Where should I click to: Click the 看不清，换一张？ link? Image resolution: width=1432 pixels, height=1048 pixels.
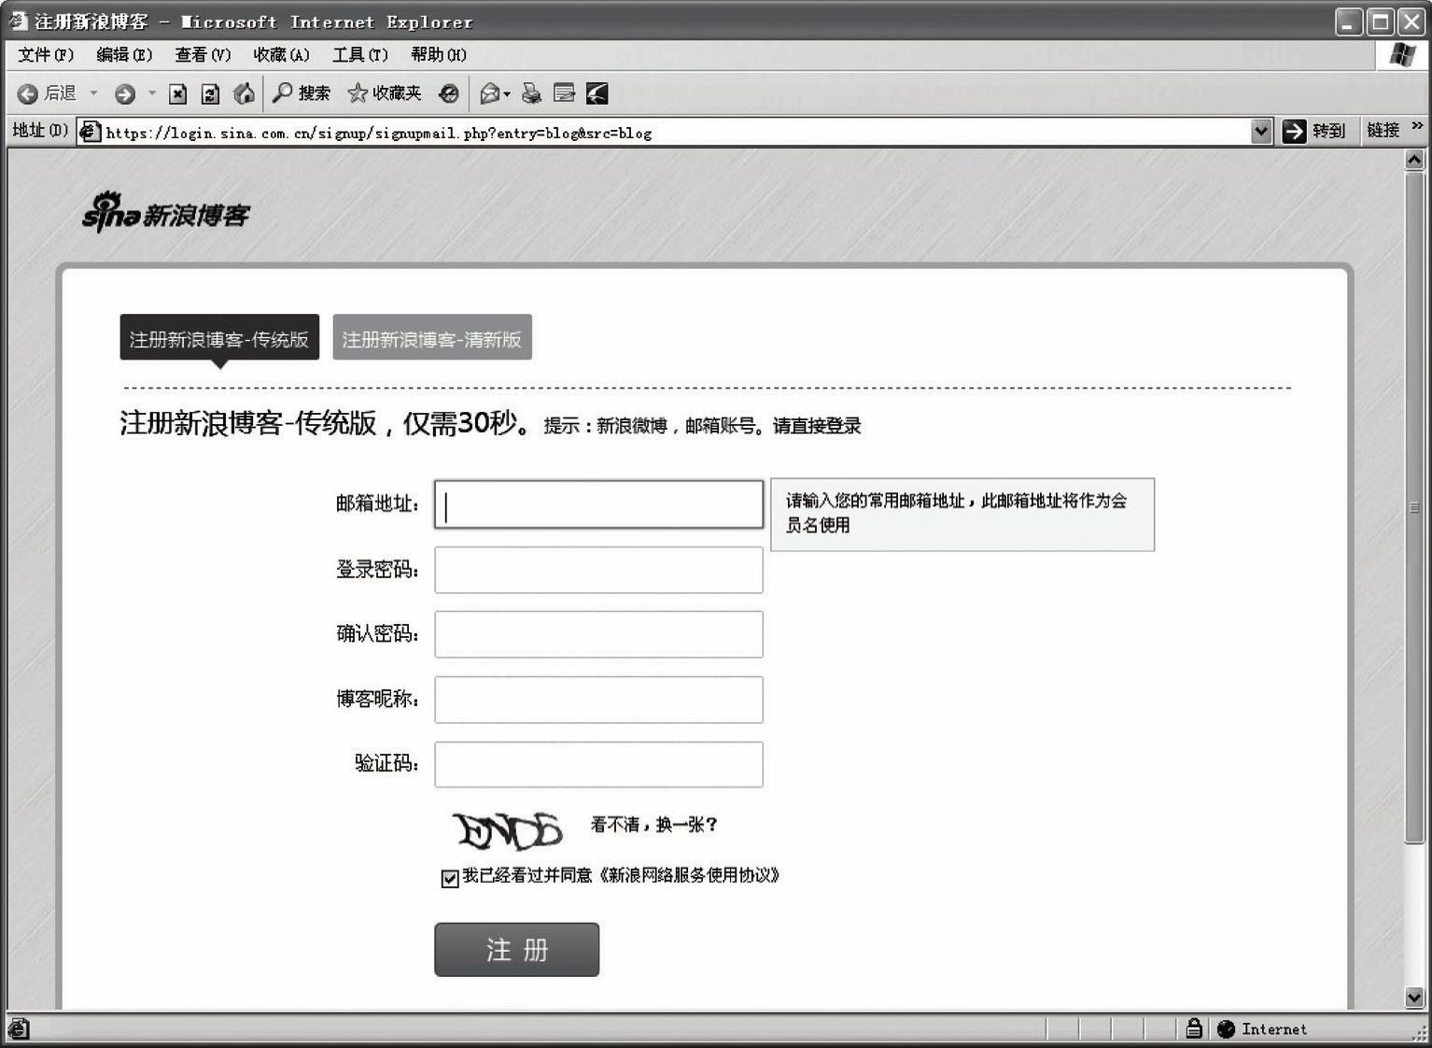(x=653, y=825)
